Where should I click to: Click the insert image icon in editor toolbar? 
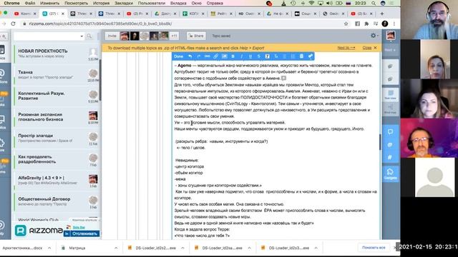click(x=224, y=56)
